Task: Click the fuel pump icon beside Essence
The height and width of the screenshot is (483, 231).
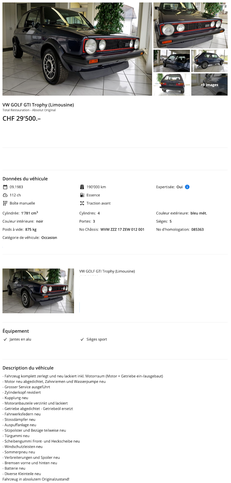Action: click(x=82, y=195)
